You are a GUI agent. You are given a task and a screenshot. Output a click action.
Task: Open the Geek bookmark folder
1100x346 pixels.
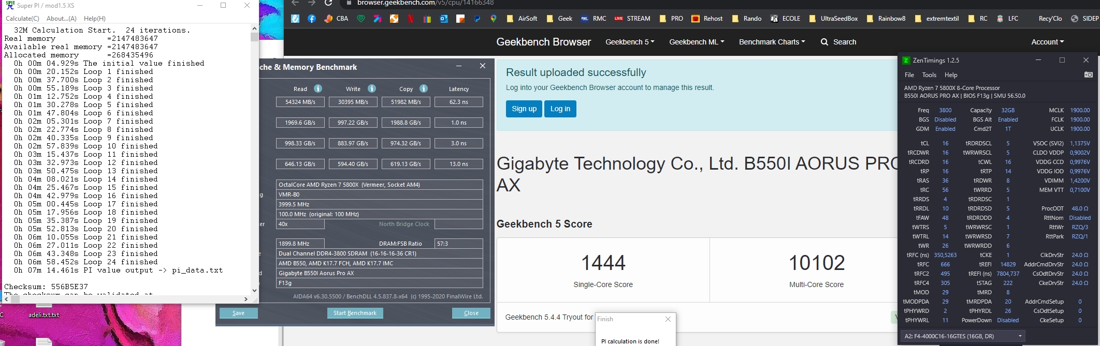(x=559, y=19)
